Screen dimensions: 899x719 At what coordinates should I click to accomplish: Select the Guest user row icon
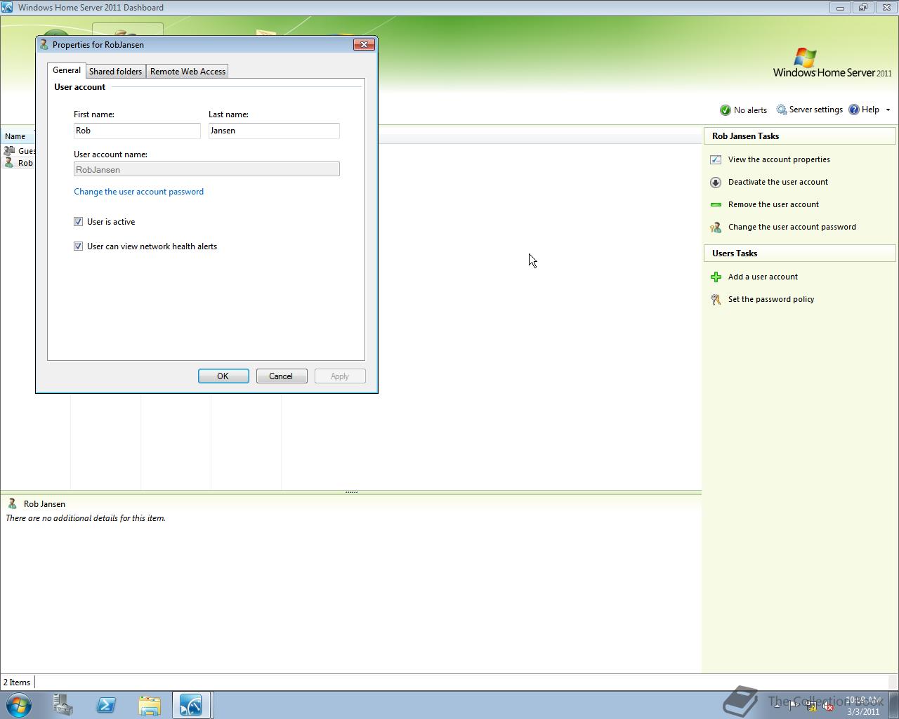coord(9,150)
